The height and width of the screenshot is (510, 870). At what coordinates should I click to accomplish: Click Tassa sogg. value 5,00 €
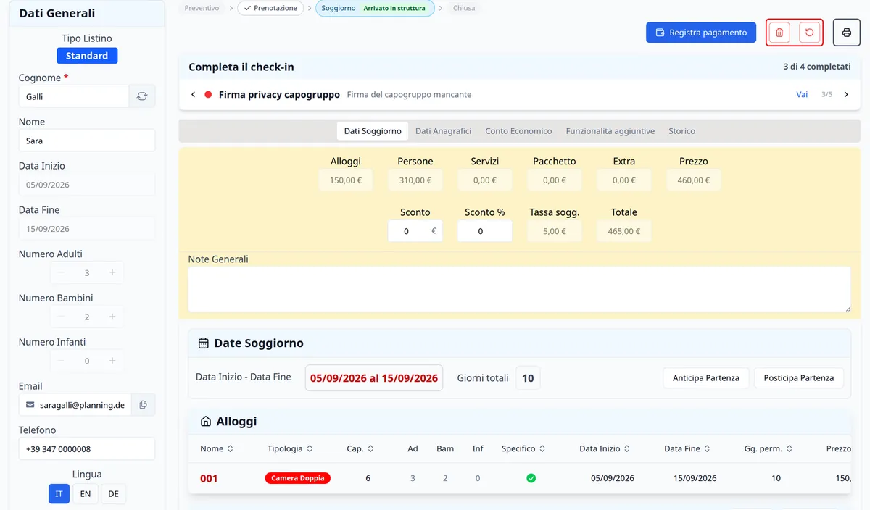pos(555,231)
